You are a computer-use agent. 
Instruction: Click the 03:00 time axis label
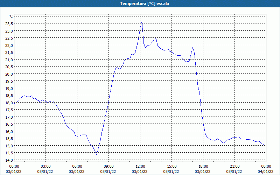[45, 167]
